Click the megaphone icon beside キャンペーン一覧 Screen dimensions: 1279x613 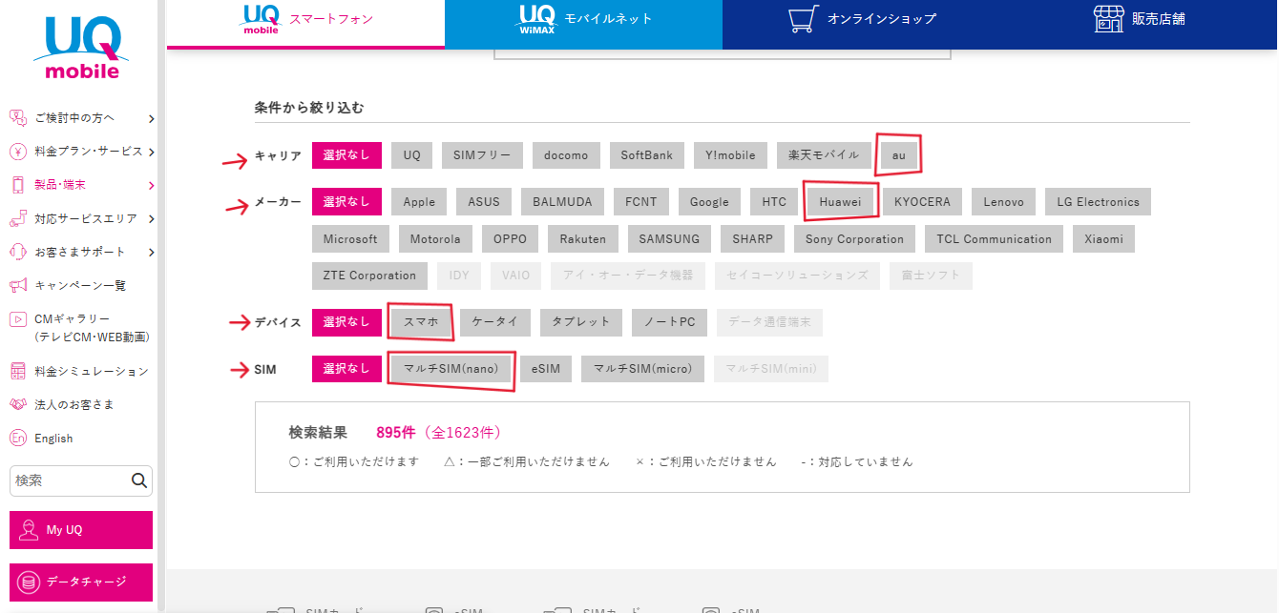click(x=17, y=285)
